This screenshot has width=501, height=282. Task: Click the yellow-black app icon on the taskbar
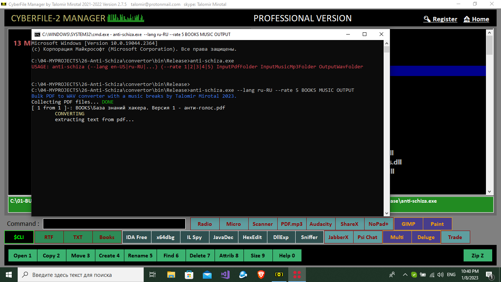279,275
